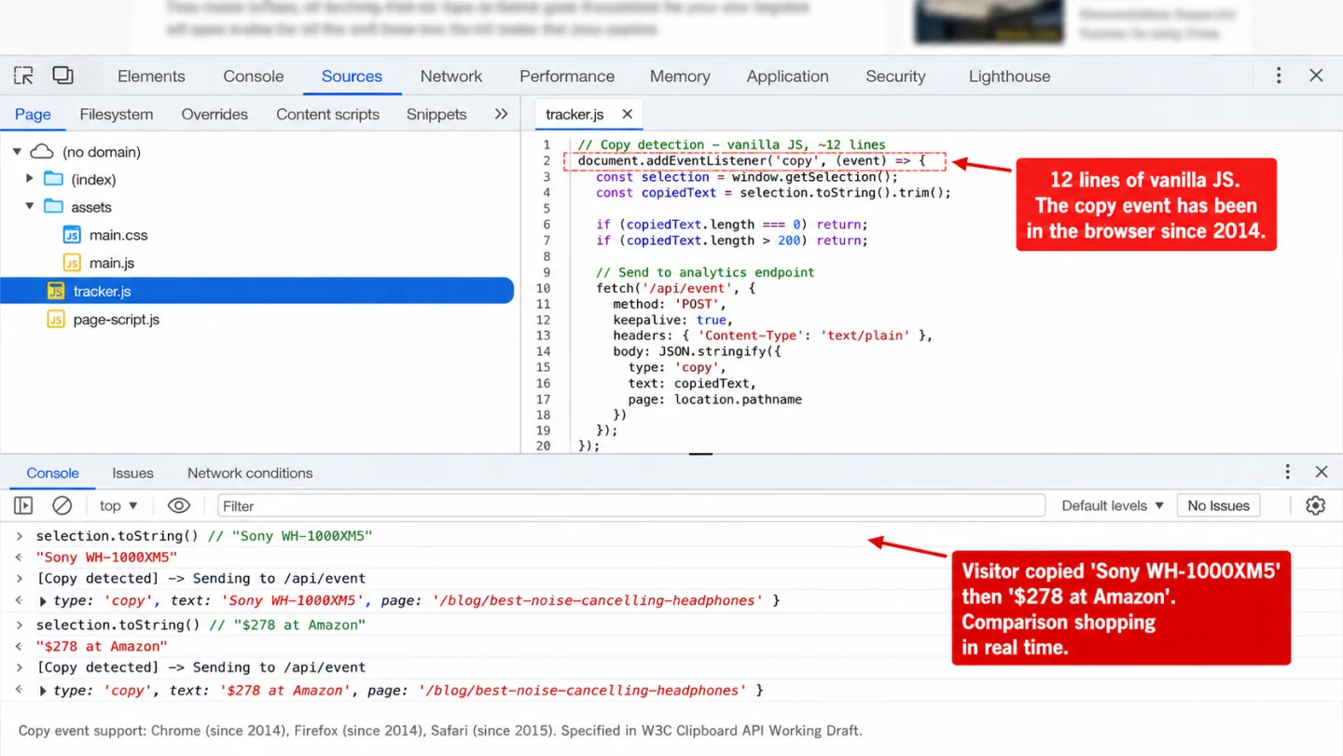Toggle the device toolbar icon
Viewport: 1343px width, 756px height.
(x=62, y=76)
